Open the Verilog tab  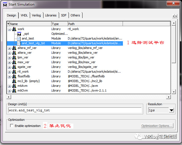[36, 15]
